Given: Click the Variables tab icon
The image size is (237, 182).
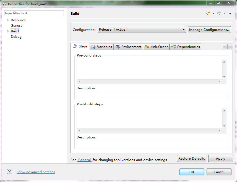Looking at the screenshot, I should click(93, 47).
